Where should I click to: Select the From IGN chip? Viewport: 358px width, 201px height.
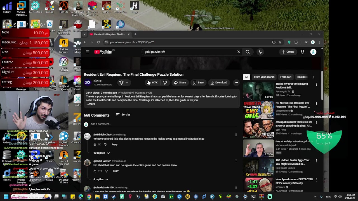(286, 77)
